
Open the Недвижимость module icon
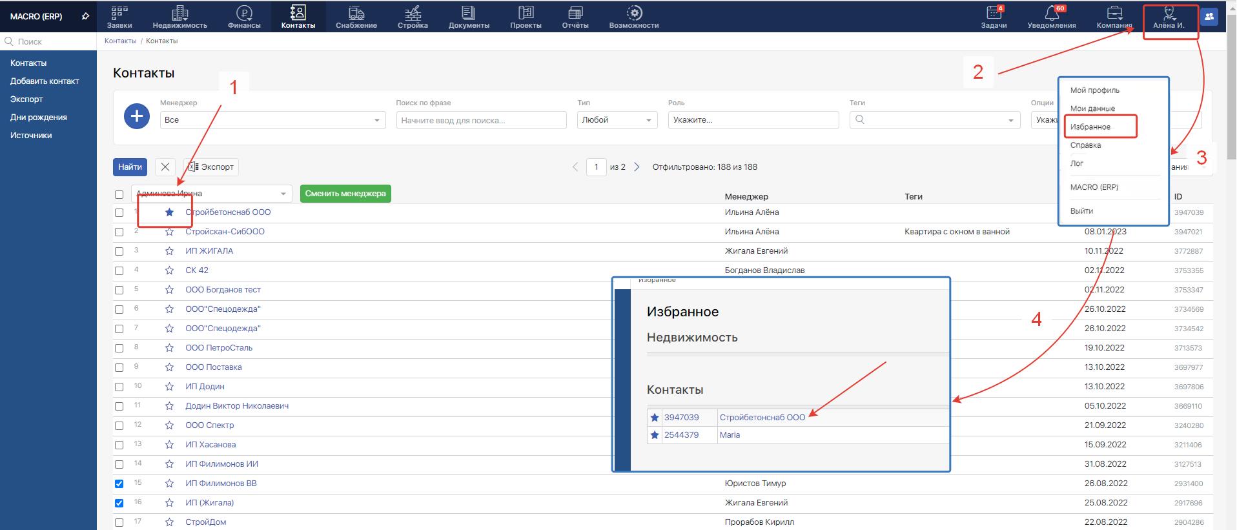[179, 13]
